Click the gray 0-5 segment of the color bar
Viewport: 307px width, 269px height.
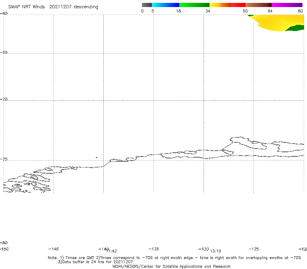click(x=146, y=5)
